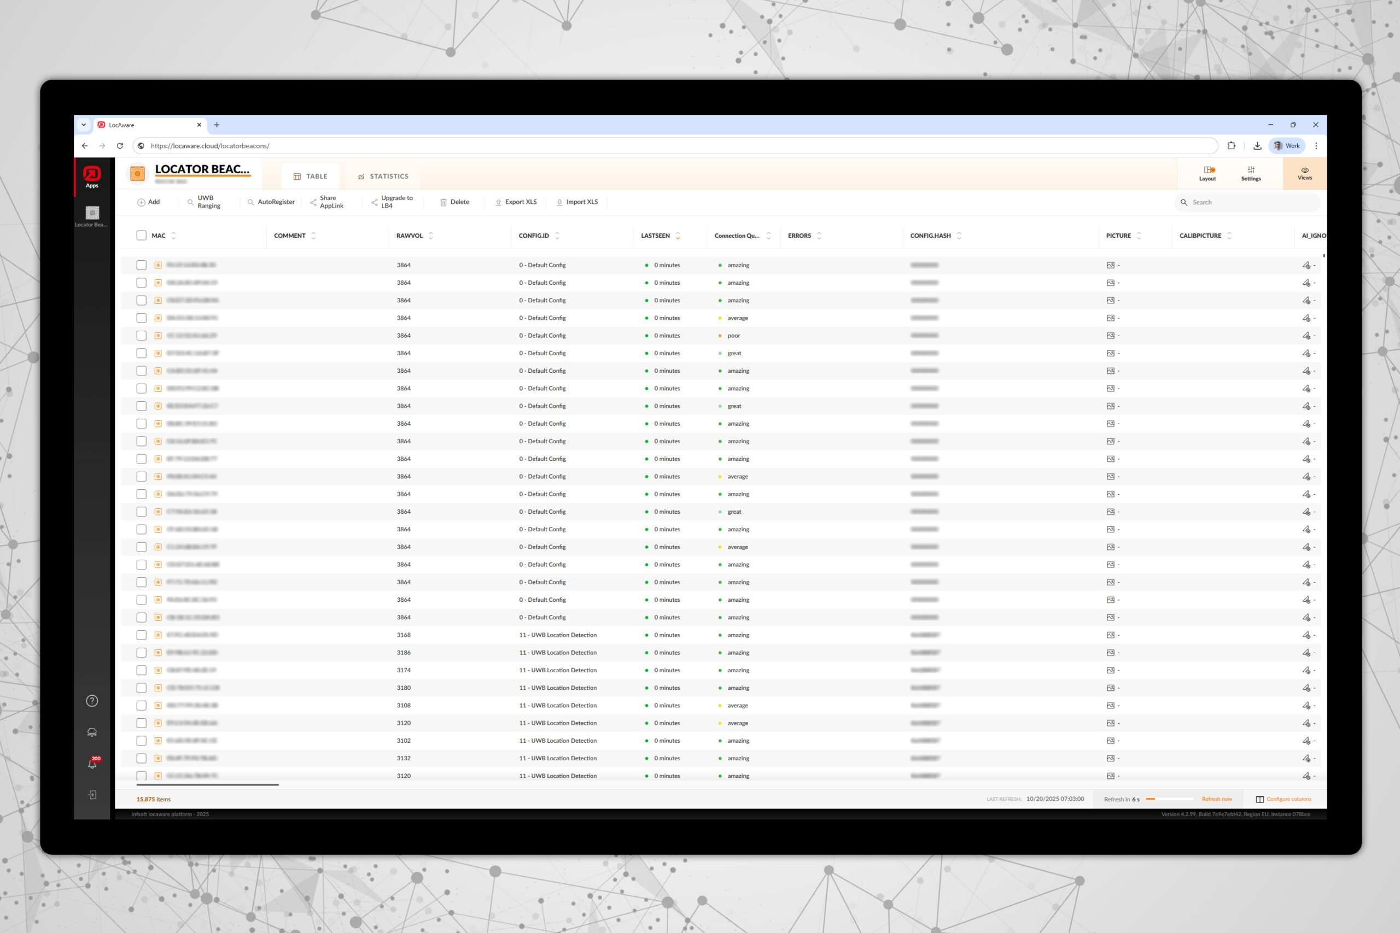Sort by LASTSEEN column arrows
Image resolution: width=1400 pixels, height=933 pixels.
[x=678, y=236]
